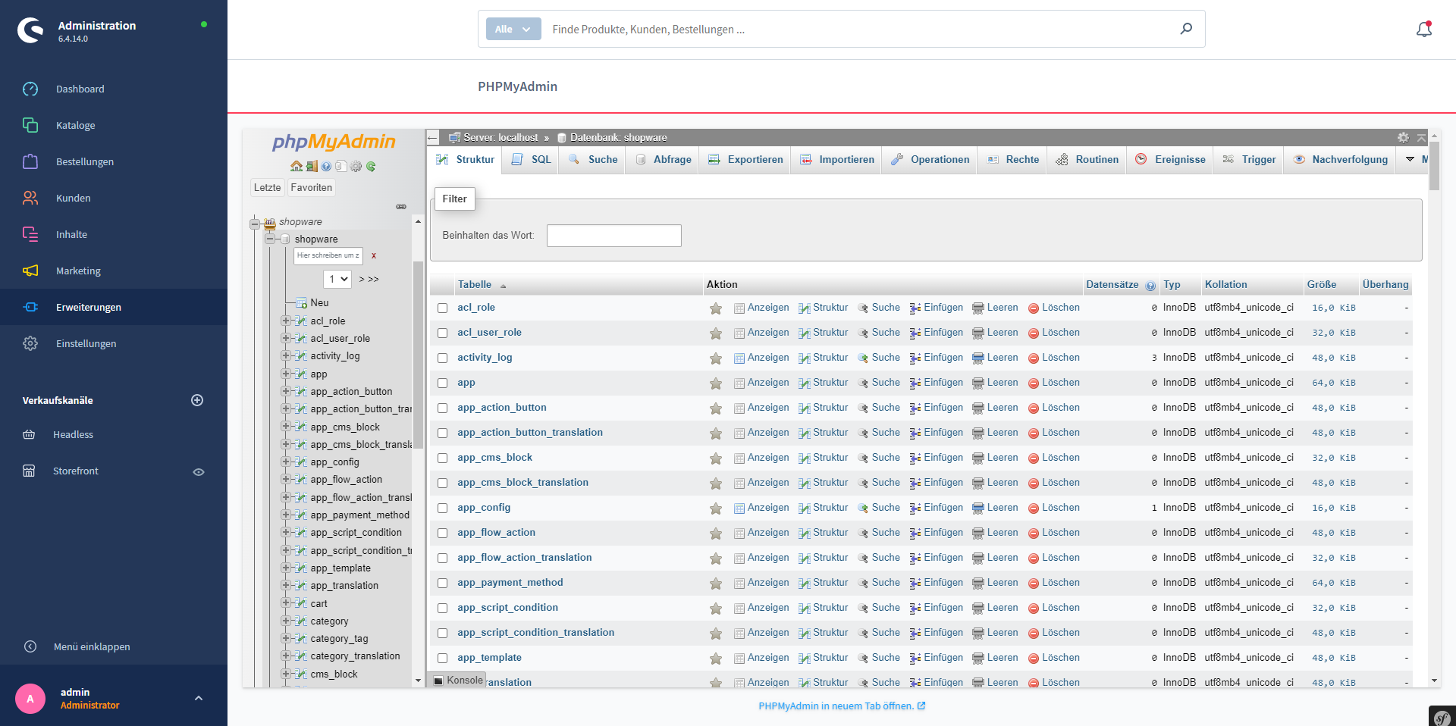Click the phpMyAdmin logout door icon
This screenshot has height=726, width=1456.
tap(312, 167)
